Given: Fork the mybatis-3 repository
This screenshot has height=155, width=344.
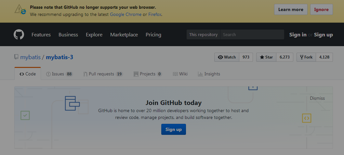Looking at the screenshot, I should pyautogui.click(x=306, y=57).
